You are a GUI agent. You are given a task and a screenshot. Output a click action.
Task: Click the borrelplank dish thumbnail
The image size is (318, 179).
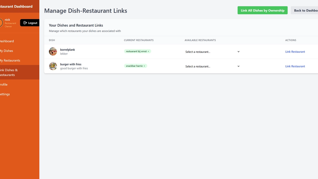[x=53, y=52]
